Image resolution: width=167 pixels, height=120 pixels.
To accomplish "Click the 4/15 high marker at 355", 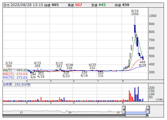I will point(37,64).
